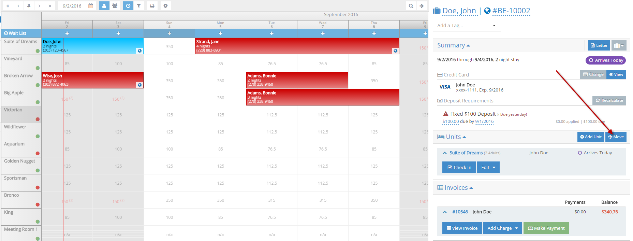Toggle group guests view mode
Image resolution: width=633 pixels, height=241 pixels.
point(115,6)
